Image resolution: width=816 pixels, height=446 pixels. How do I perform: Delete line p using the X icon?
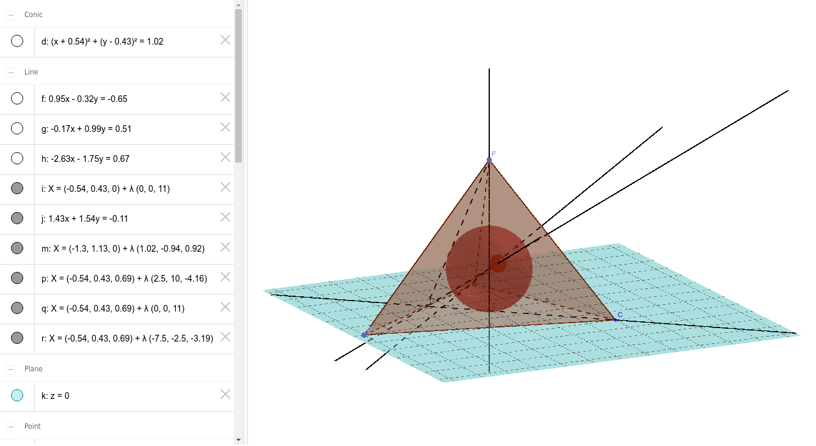(225, 277)
